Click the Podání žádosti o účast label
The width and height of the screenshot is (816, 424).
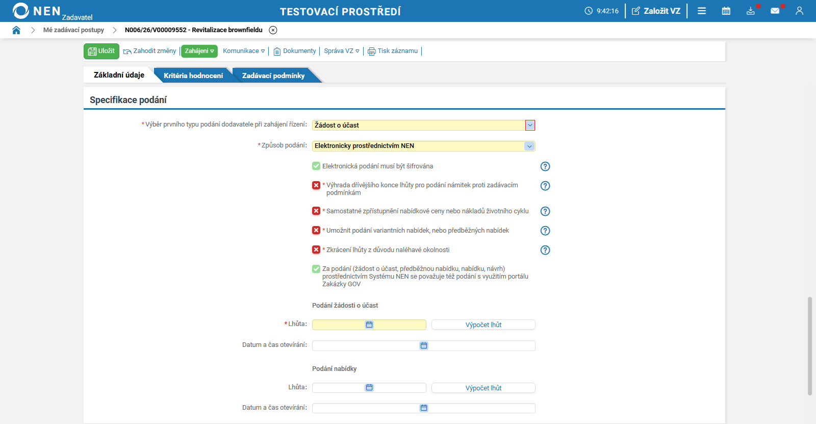pos(345,306)
